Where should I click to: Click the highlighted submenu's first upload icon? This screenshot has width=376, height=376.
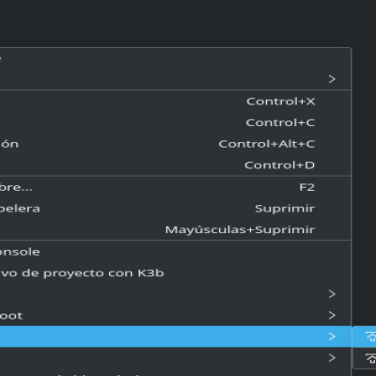point(371,337)
